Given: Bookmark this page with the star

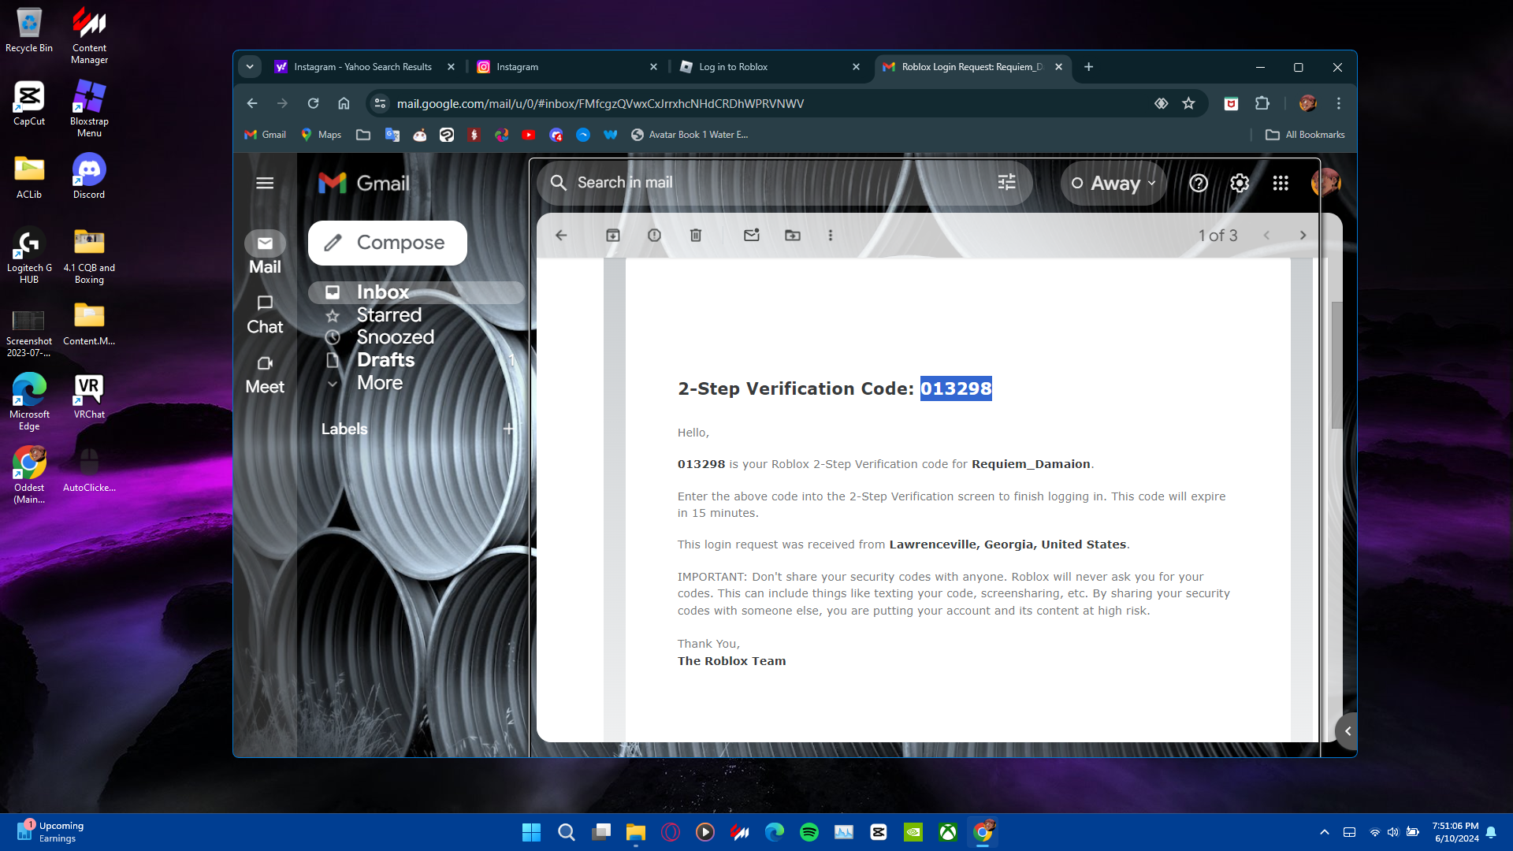Looking at the screenshot, I should tap(1188, 103).
